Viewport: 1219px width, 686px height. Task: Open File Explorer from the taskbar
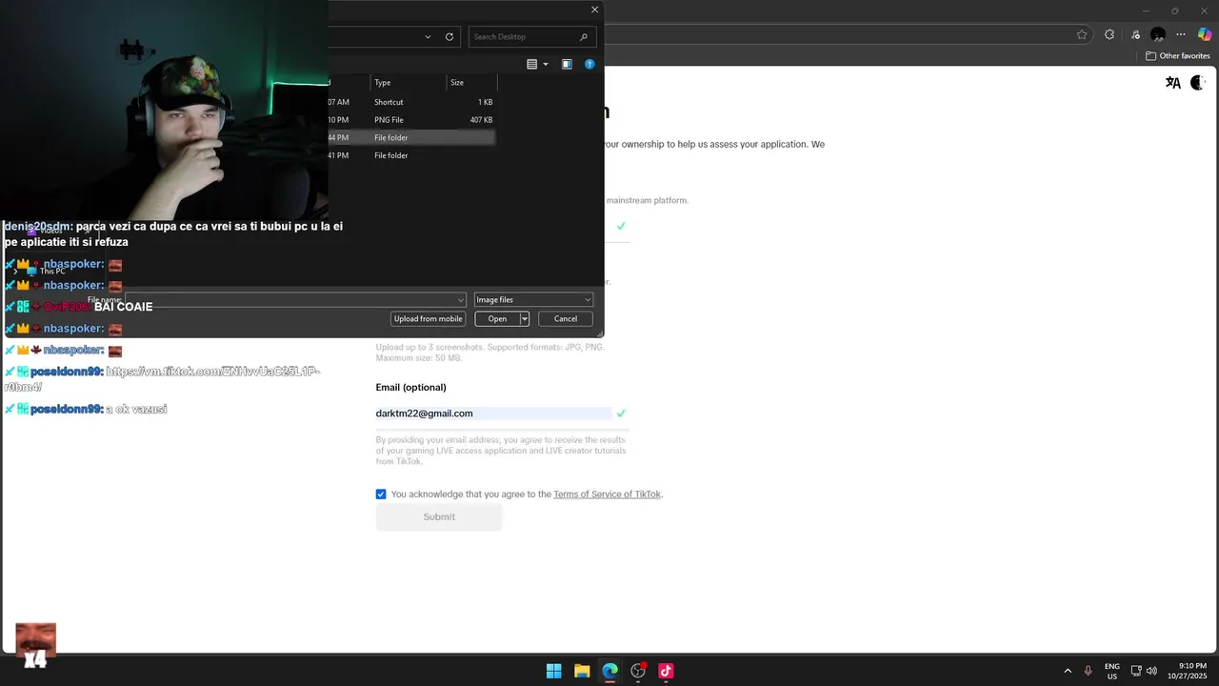click(582, 671)
